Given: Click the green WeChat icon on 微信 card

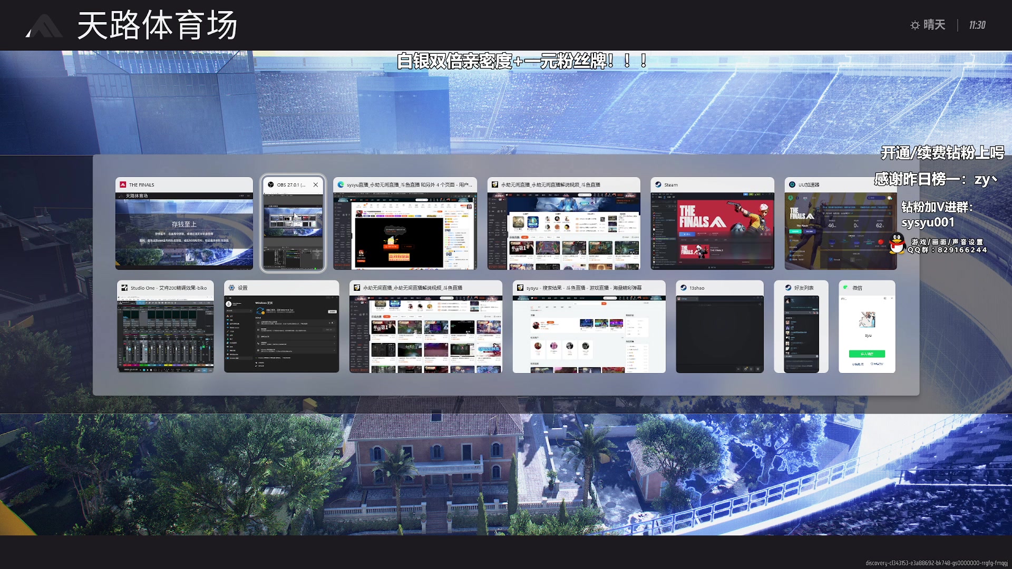Looking at the screenshot, I should pyautogui.click(x=846, y=288).
